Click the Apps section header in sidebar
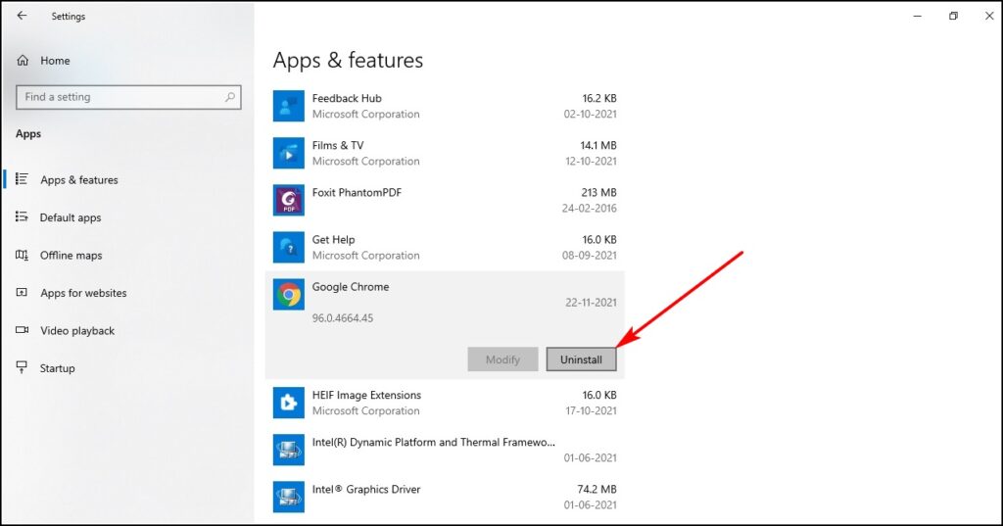The width and height of the screenshot is (1003, 526). (x=28, y=134)
